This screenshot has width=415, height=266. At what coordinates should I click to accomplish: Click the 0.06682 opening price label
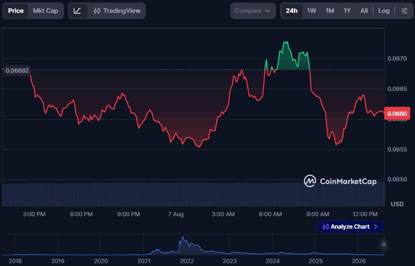pos(17,71)
